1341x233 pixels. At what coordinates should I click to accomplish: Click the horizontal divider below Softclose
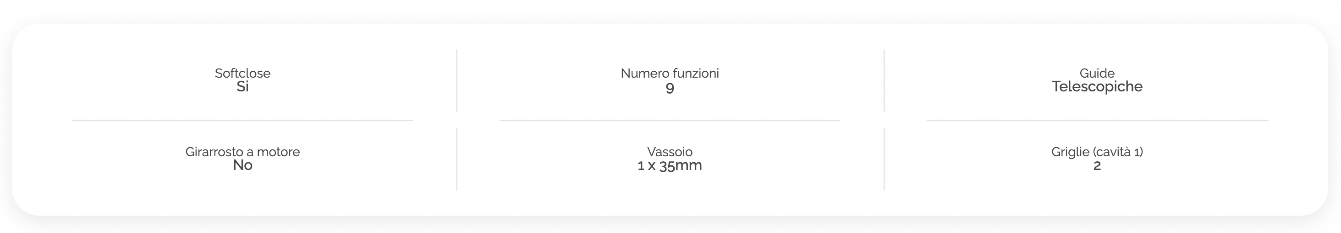coord(242,120)
